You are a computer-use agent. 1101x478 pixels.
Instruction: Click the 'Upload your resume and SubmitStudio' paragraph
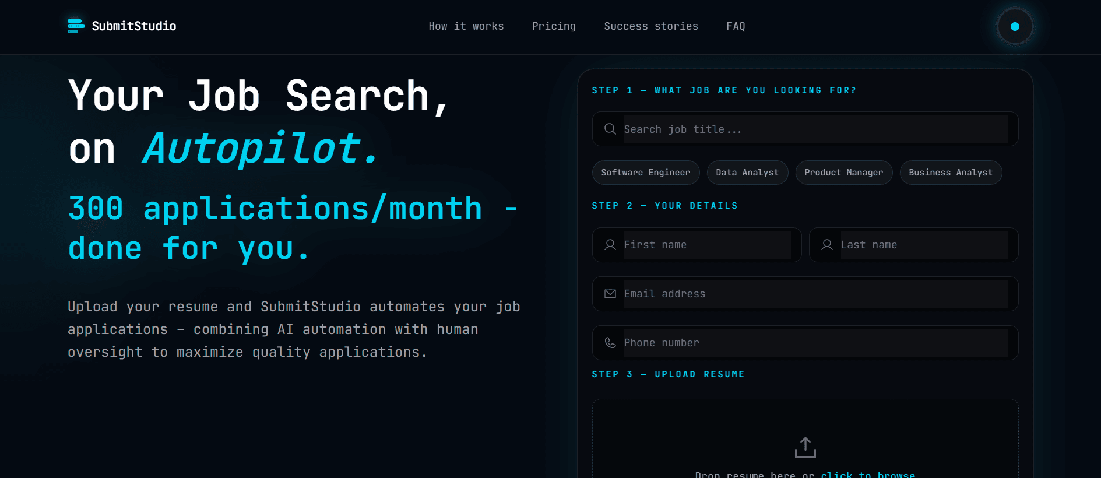tap(294, 329)
